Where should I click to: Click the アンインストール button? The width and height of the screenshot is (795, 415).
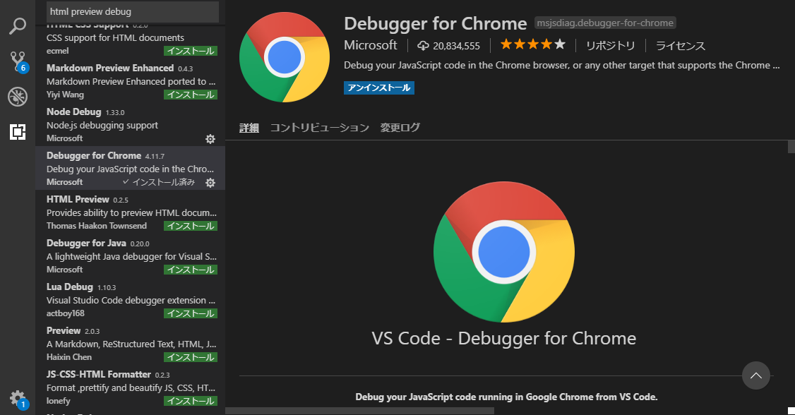378,88
